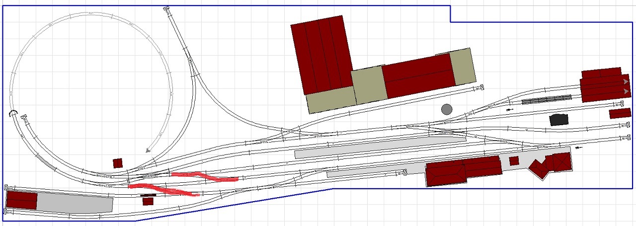The height and width of the screenshot is (226, 636).
Task: Select the small red building below engine shed
Action: coord(620,113)
